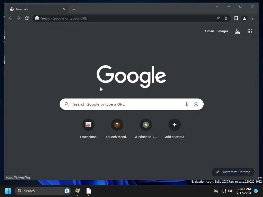Select the New Tab tab

coord(37,9)
